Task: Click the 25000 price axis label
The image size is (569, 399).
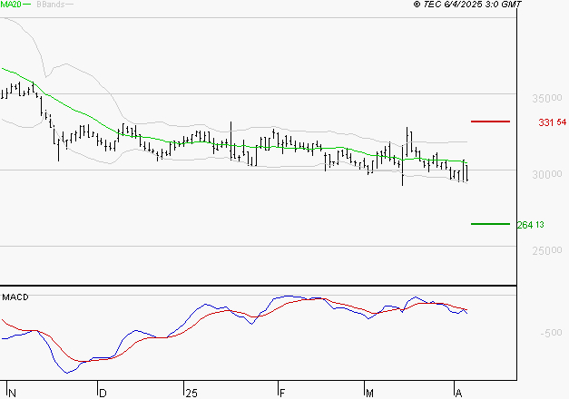Action: [x=547, y=250]
